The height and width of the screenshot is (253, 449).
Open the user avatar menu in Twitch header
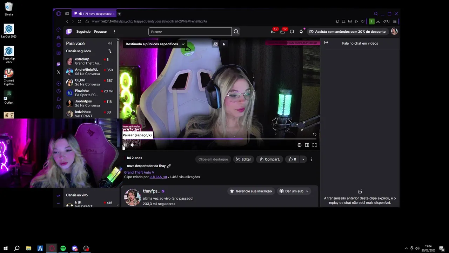pos(394,32)
